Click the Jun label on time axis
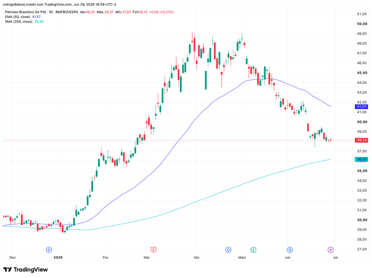372x278 pixels. coord(287,257)
